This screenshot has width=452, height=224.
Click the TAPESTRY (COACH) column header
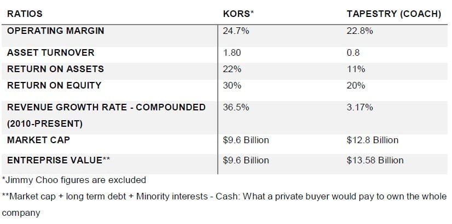(394, 14)
